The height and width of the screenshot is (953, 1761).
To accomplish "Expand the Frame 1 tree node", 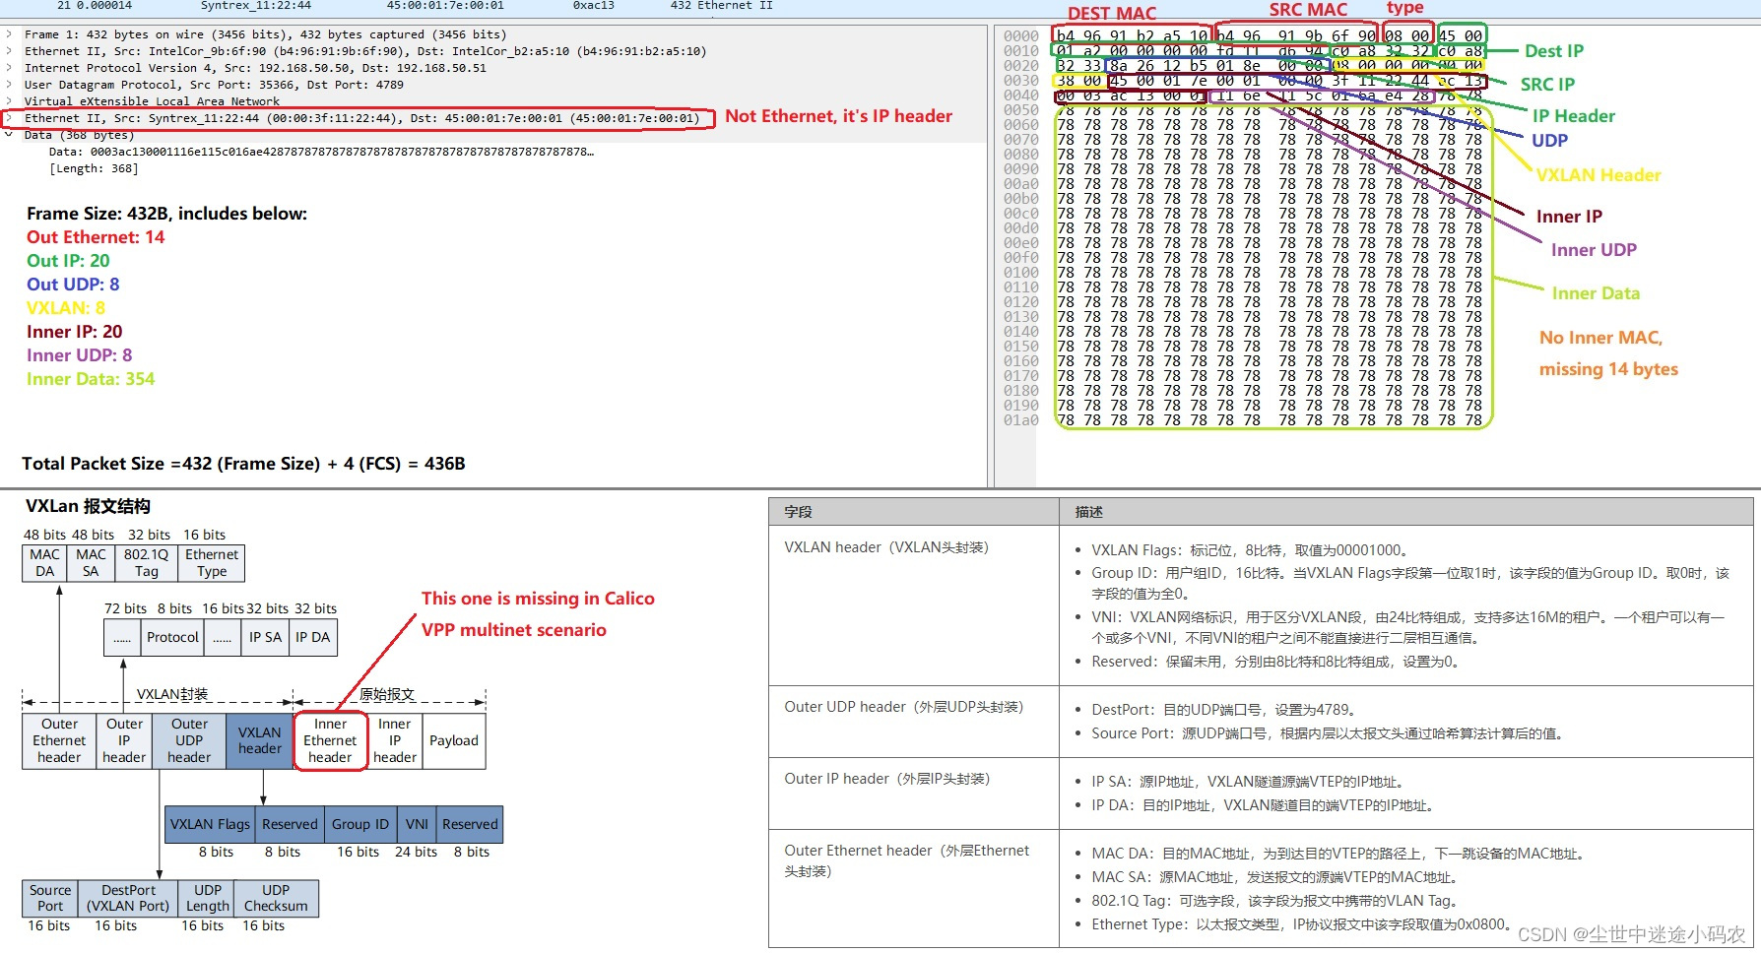I will point(9,34).
